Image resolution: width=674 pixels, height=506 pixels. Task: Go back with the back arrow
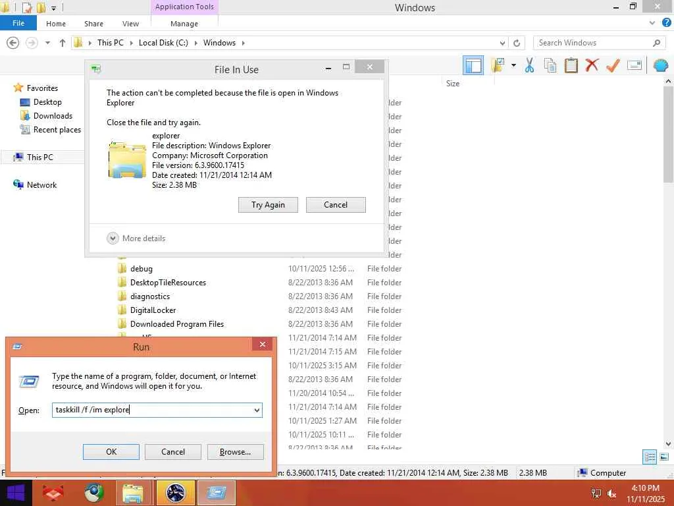click(13, 43)
